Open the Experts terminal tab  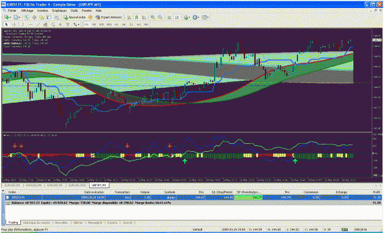pos(112,223)
